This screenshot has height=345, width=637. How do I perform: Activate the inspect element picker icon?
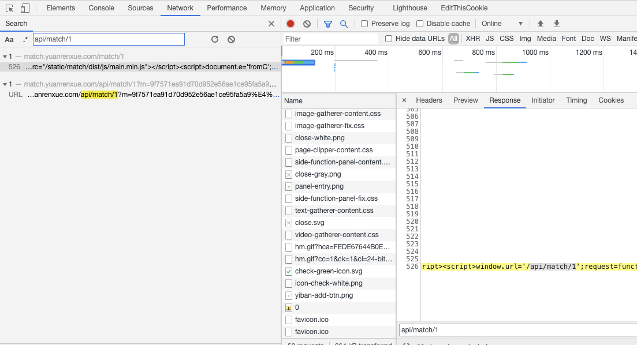[x=9, y=8]
